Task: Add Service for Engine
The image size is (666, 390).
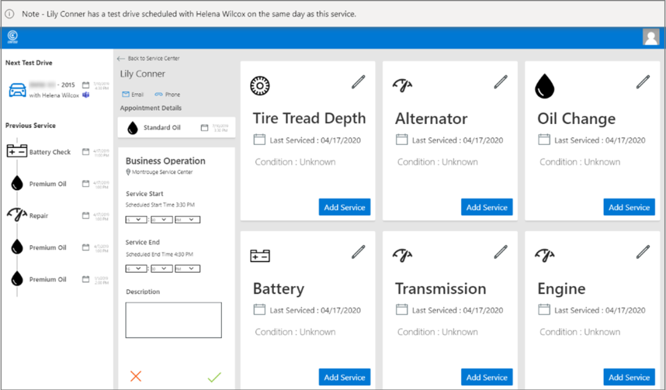Action: (629, 377)
